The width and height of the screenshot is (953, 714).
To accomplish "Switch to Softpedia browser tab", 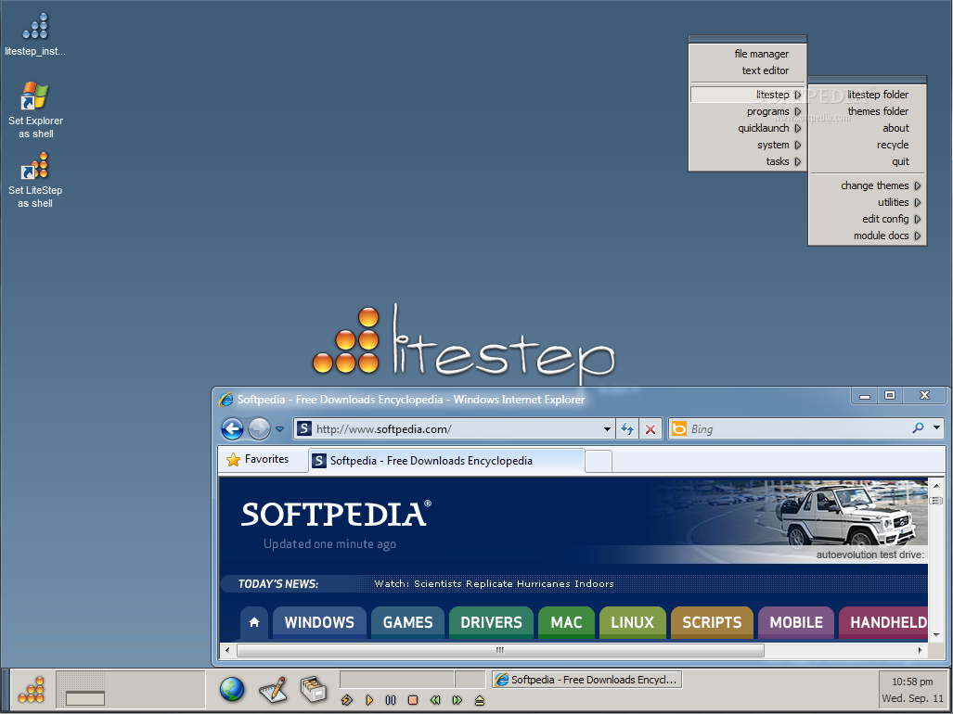I will [446, 461].
